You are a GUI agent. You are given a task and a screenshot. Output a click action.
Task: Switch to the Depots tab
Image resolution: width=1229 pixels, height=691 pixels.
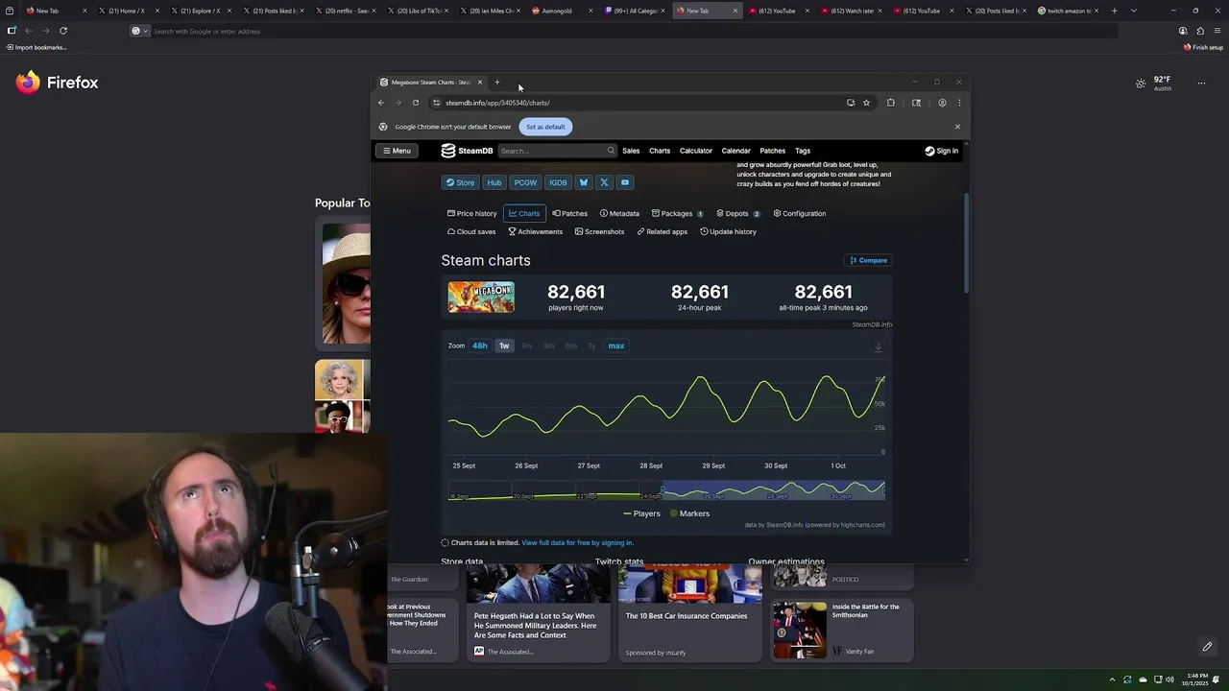click(738, 213)
